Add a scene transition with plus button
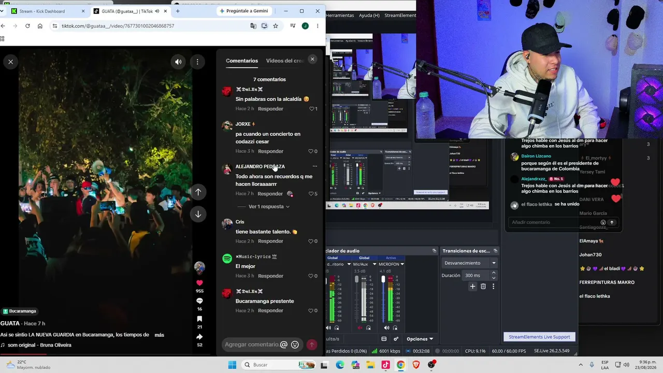 pyautogui.click(x=472, y=286)
